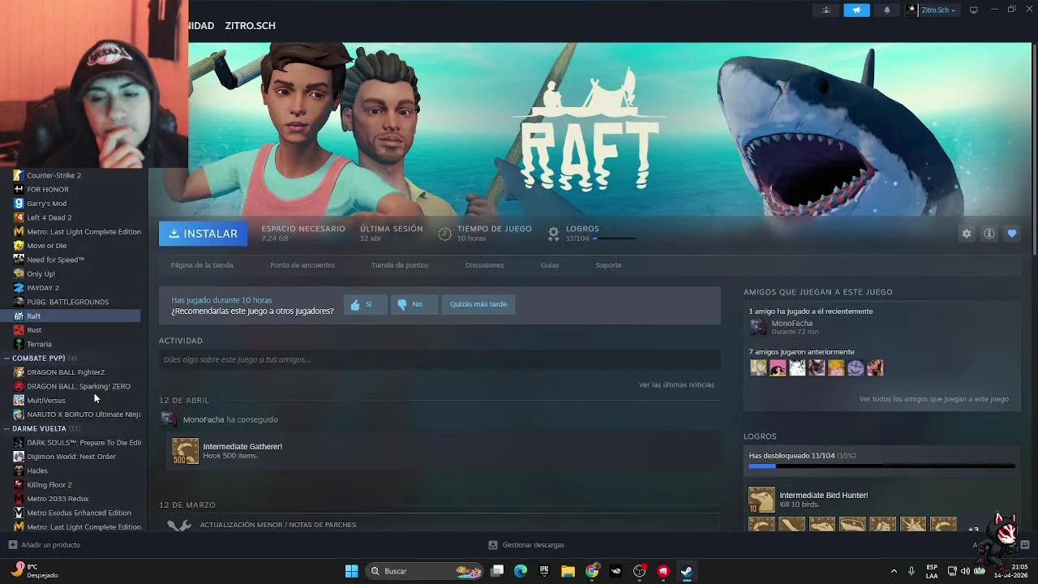
Task: Click the taskbar Buscar search box
Action: pos(425,571)
